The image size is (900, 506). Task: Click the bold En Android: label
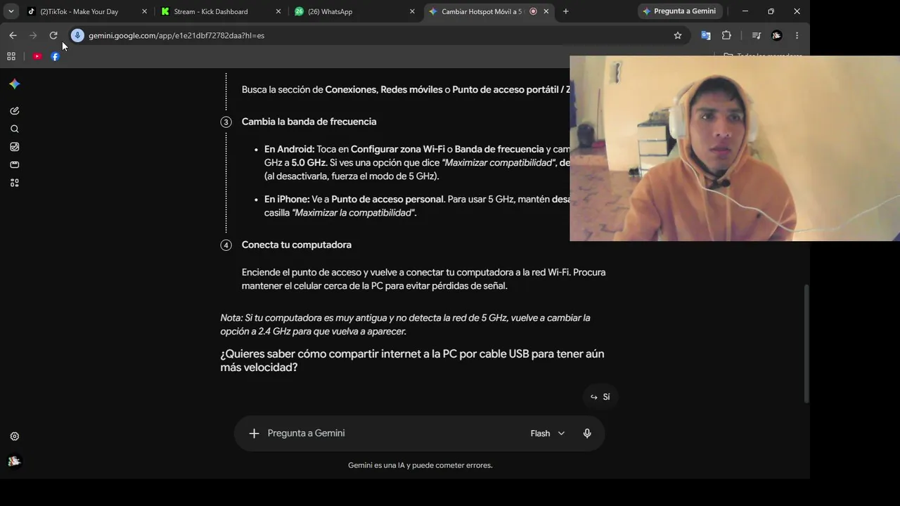(289, 149)
